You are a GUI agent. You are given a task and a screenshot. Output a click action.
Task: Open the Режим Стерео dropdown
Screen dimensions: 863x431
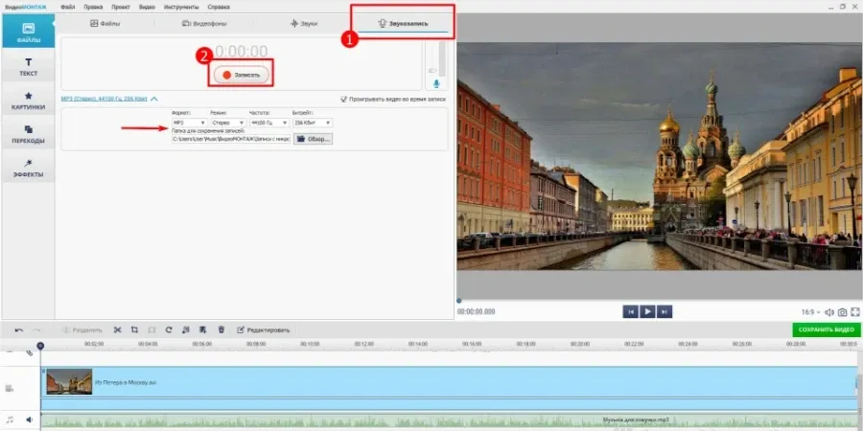tap(228, 123)
